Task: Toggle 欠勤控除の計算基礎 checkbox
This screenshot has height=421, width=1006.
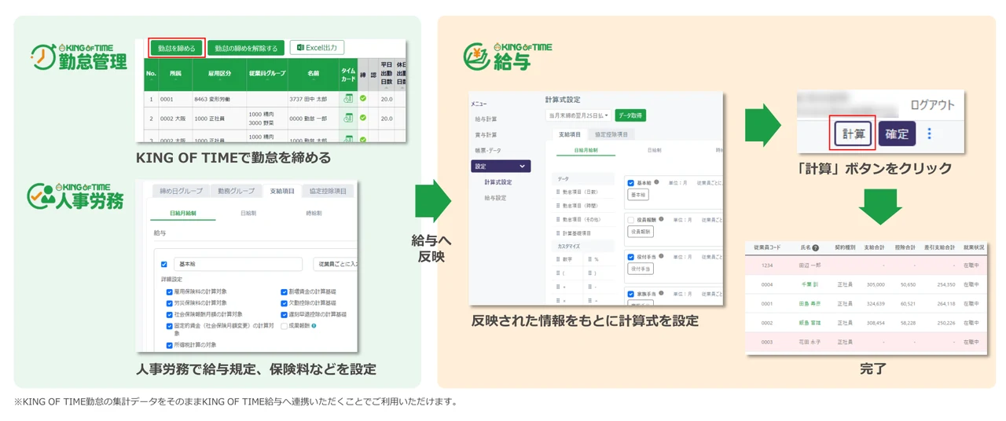Action: pyautogui.click(x=285, y=302)
